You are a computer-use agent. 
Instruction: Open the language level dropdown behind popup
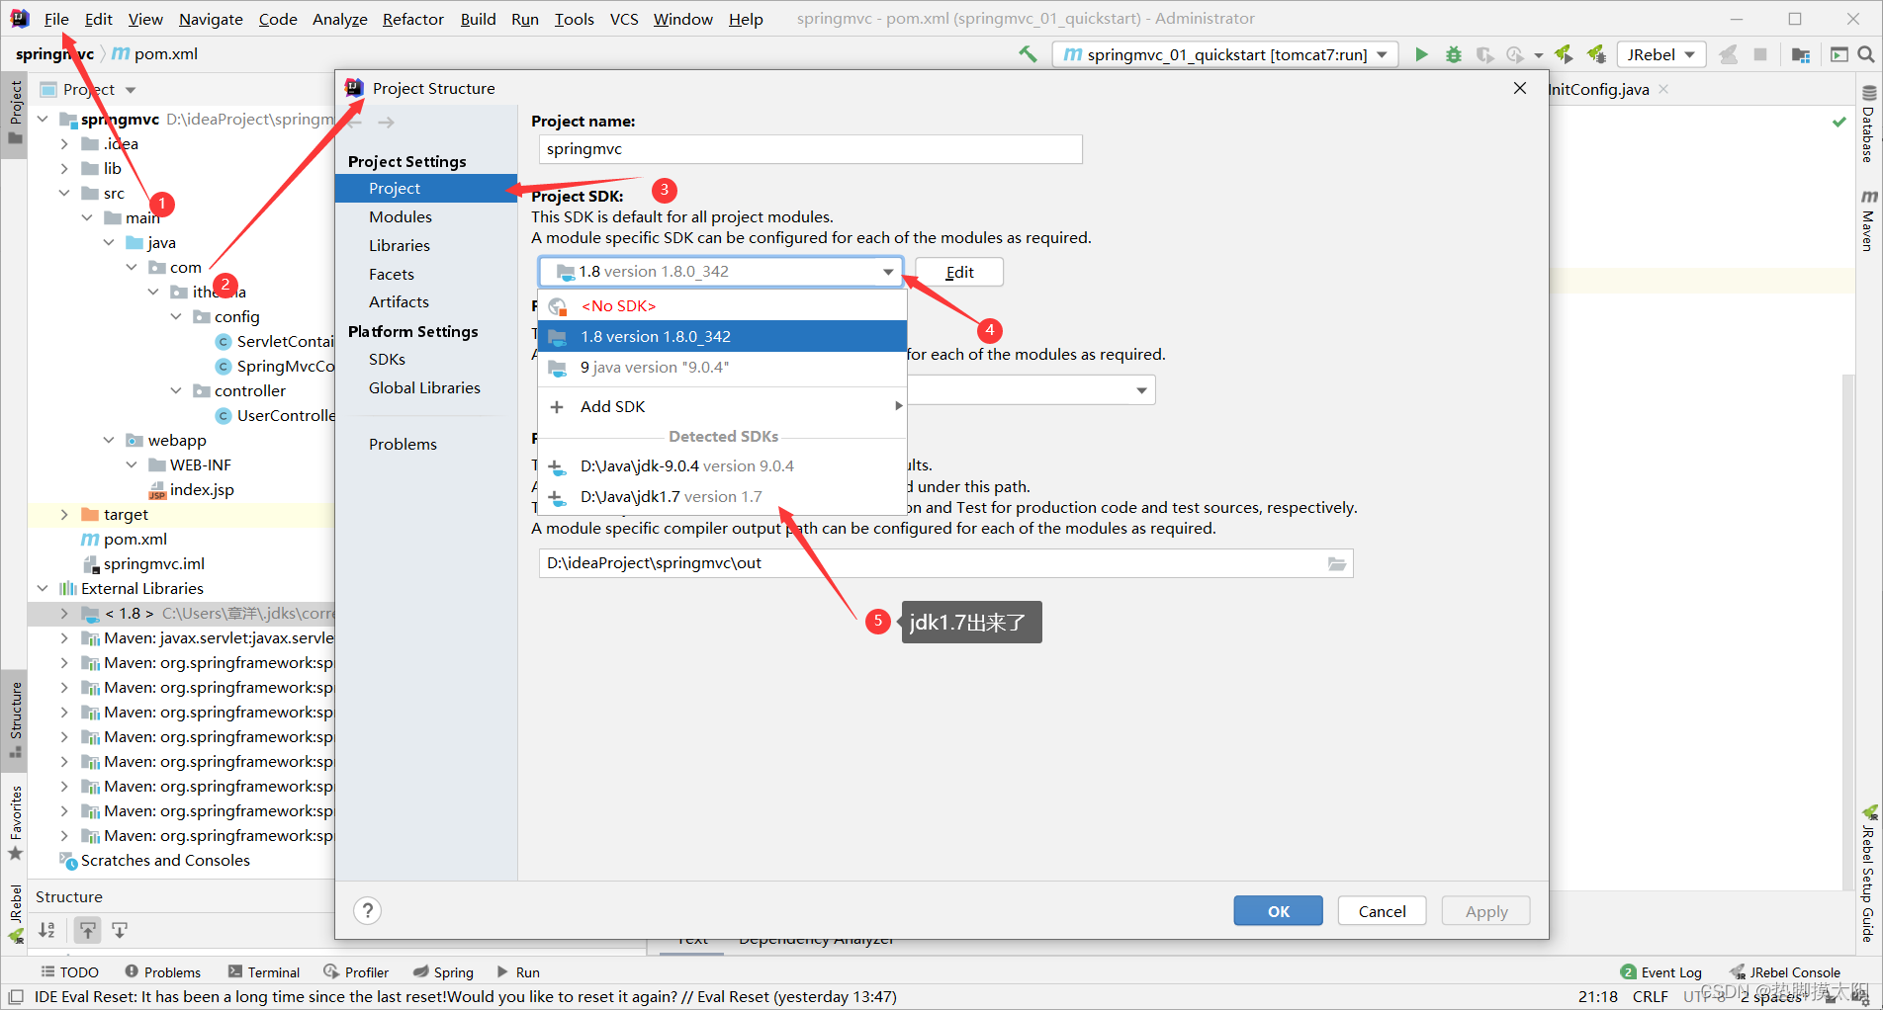point(1141,390)
